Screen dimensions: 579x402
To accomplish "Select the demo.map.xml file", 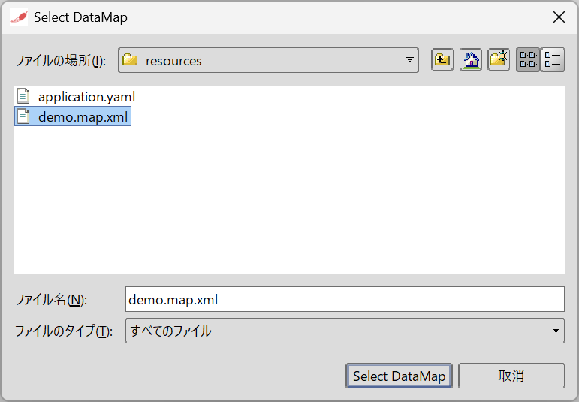I will point(73,116).
